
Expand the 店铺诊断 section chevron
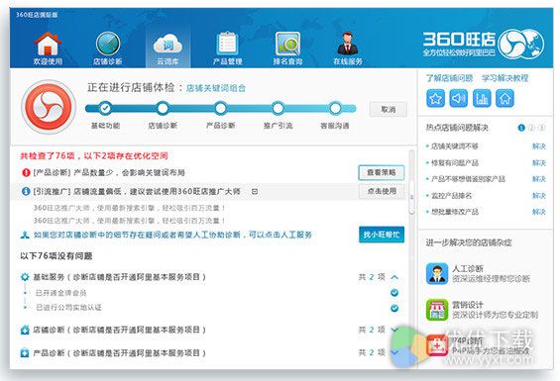(394, 330)
